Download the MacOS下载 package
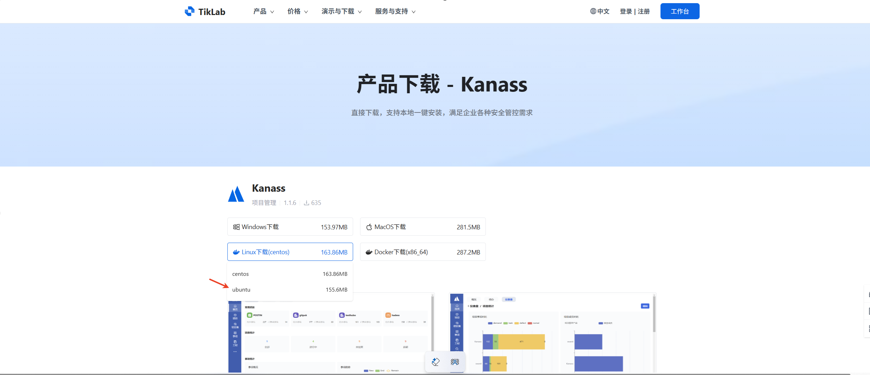 (423, 227)
